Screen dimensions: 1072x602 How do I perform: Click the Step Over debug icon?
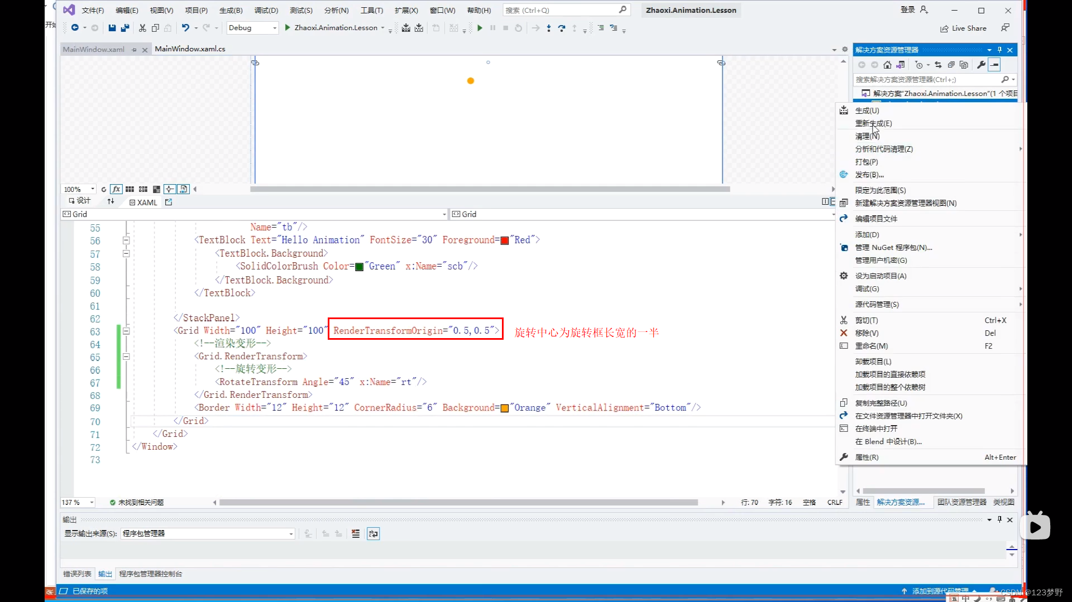[562, 28]
